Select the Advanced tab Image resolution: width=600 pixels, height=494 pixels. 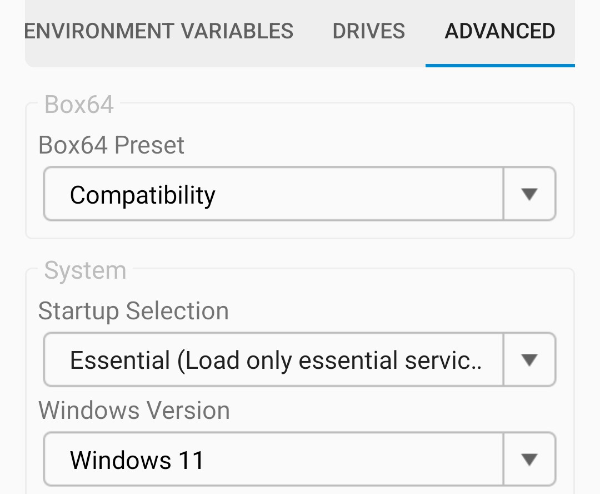499,31
